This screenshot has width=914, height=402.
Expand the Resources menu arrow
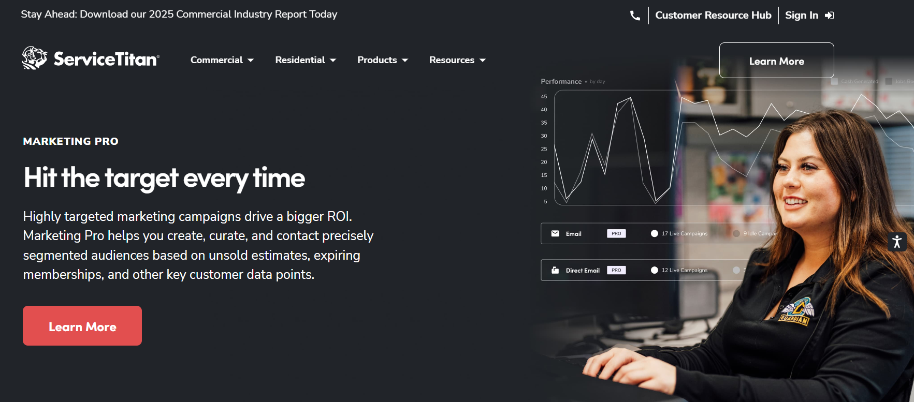[483, 61]
